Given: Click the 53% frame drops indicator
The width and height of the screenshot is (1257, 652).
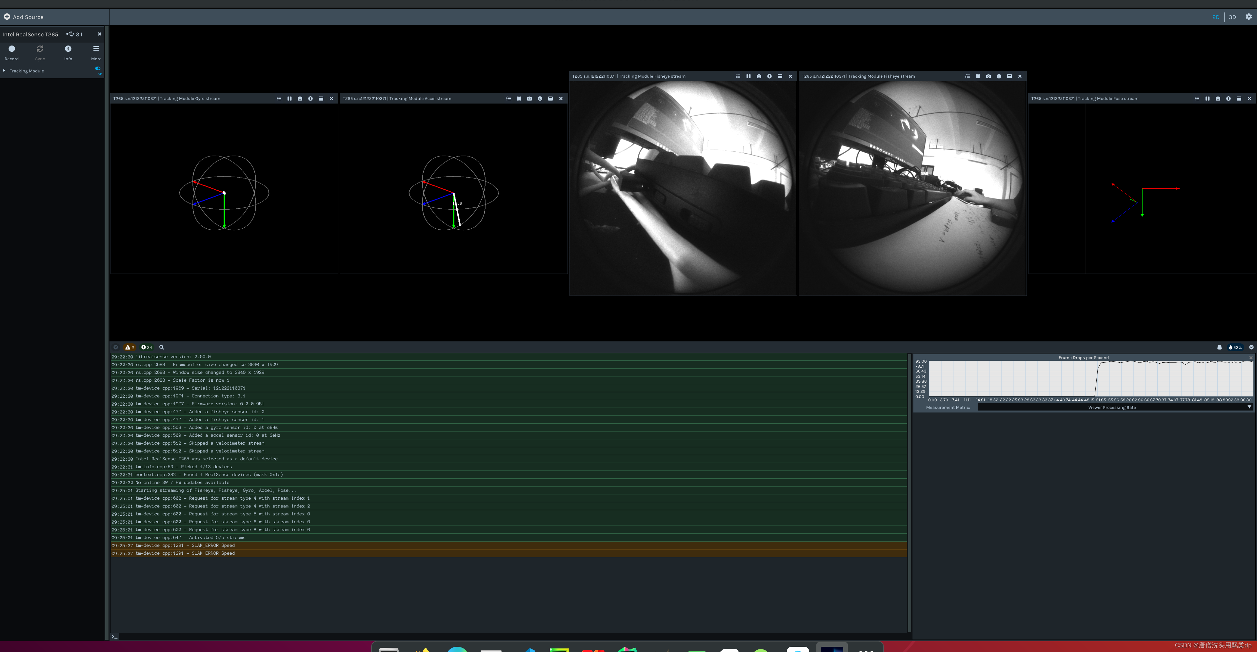Looking at the screenshot, I should [x=1235, y=347].
